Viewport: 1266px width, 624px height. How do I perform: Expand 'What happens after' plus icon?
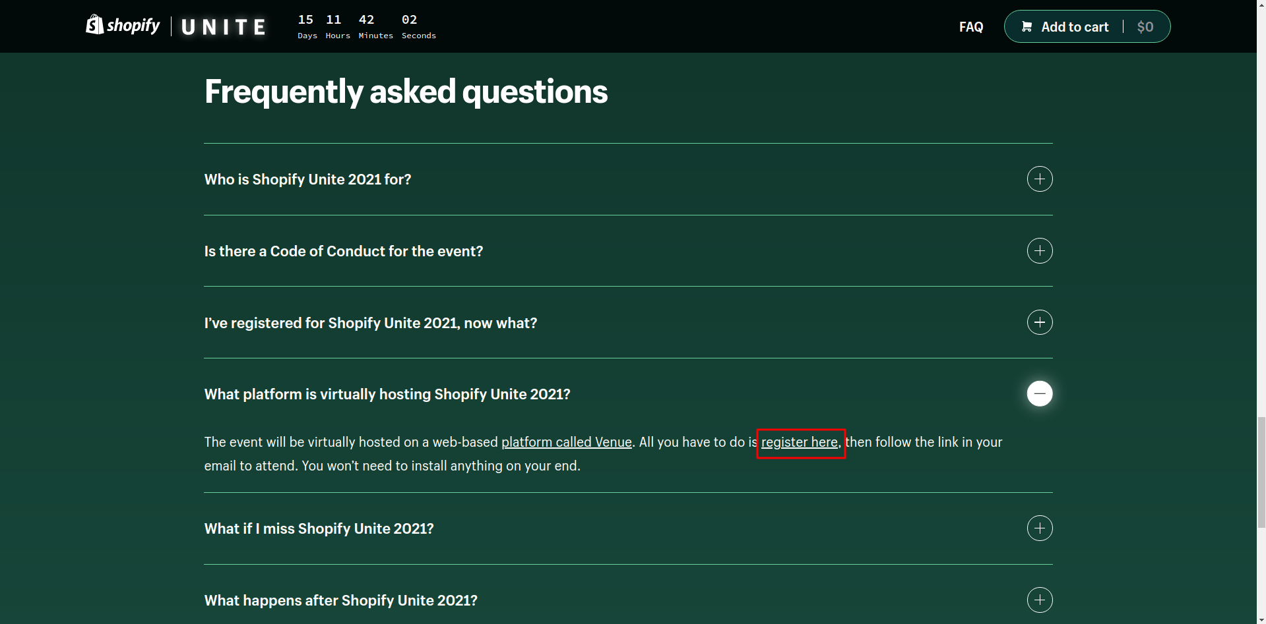click(x=1039, y=600)
